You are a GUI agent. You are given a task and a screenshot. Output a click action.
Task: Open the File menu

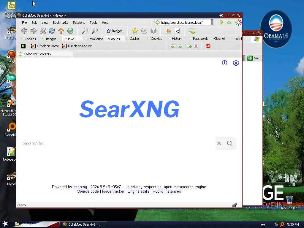click(24, 23)
